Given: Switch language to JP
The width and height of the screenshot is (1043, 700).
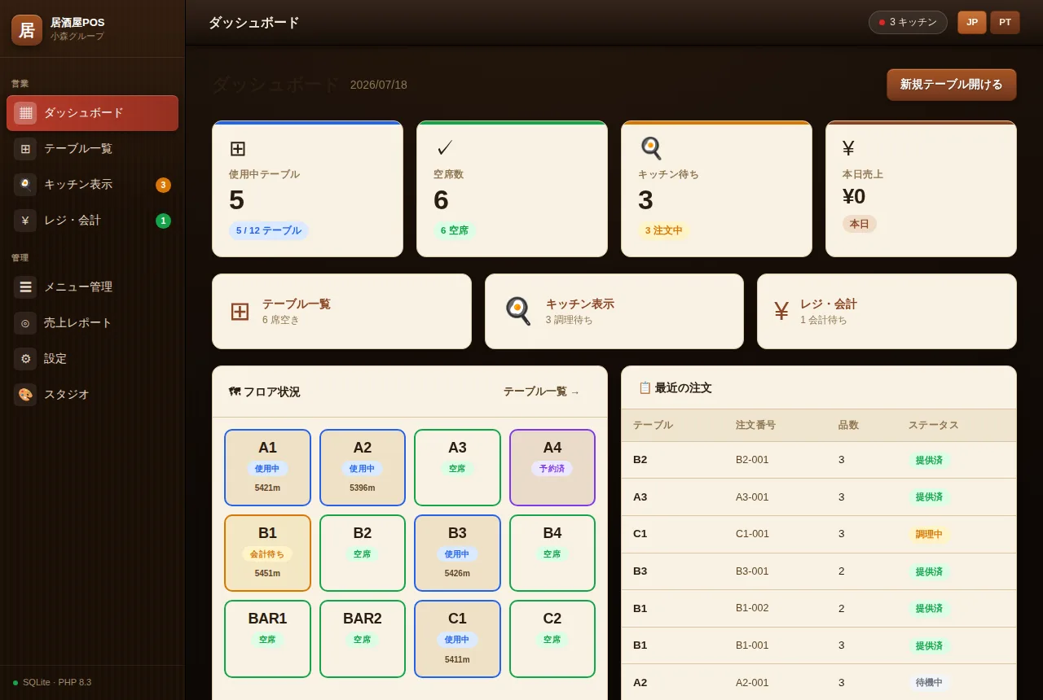Looking at the screenshot, I should pyautogui.click(x=972, y=23).
